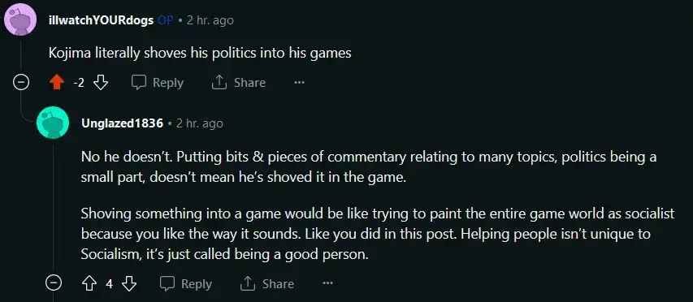
Task: Reply to the Unglazed1836 comment
Action: pyautogui.click(x=185, y=283)
